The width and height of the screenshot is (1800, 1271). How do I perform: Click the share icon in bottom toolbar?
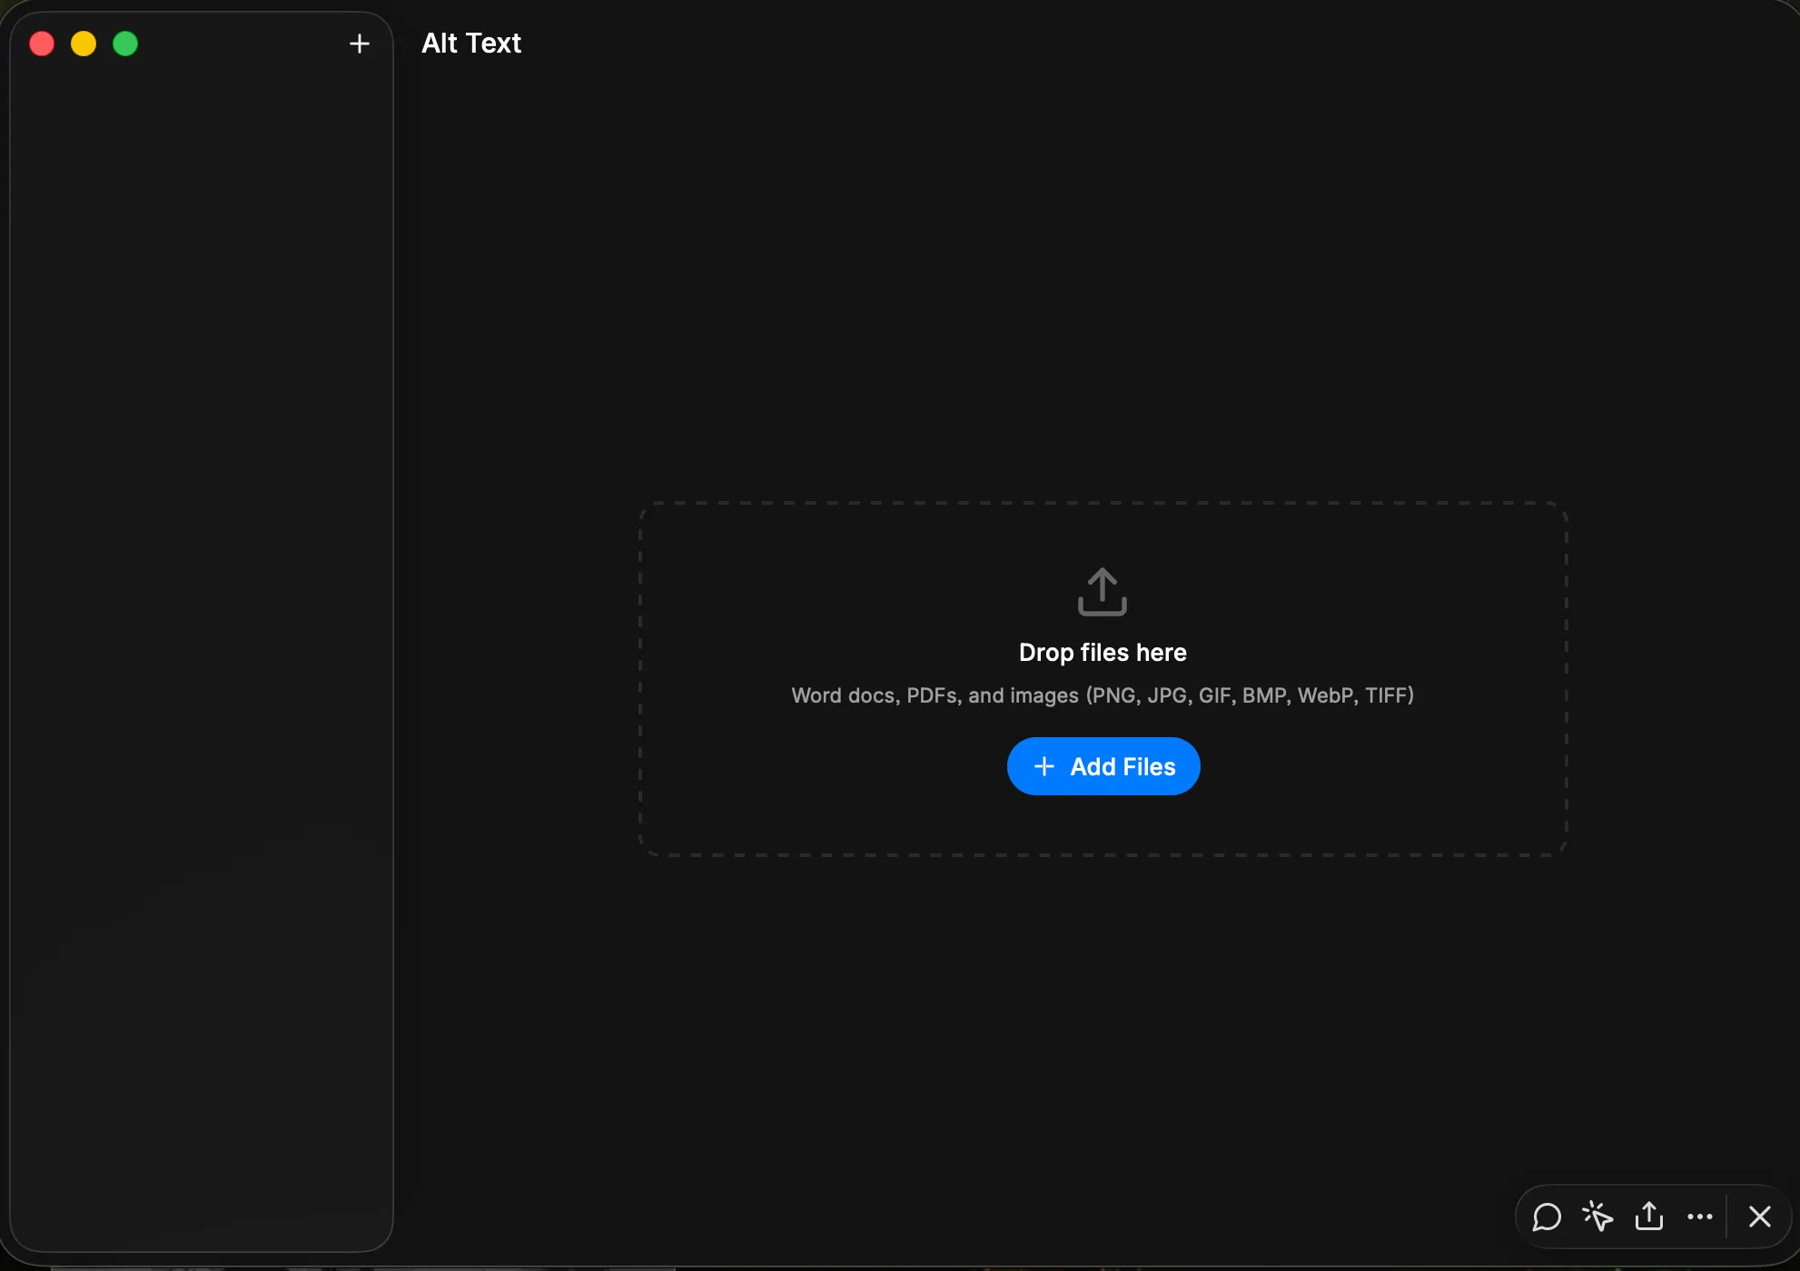click(1649, 1216)
